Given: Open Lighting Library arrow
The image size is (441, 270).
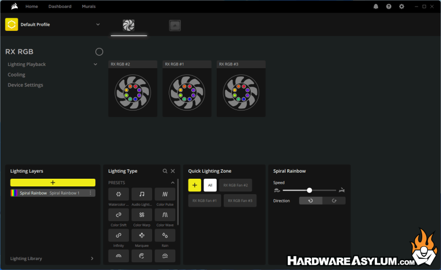Looking at the screenshot, I should [92, 258].
